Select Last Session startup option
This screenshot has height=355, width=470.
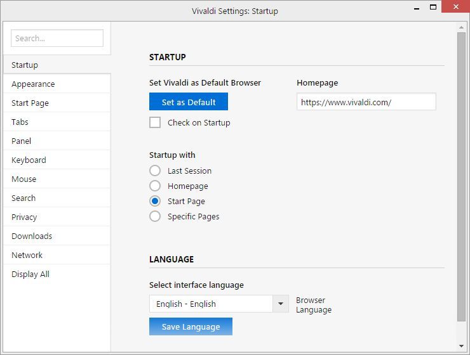(155, 171)
